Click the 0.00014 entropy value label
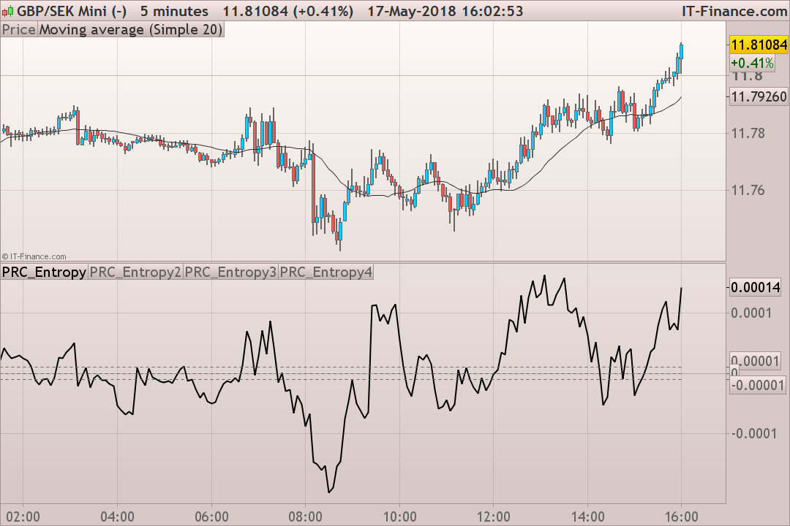This screenshot has height=526, width=790. click(755, 287)
